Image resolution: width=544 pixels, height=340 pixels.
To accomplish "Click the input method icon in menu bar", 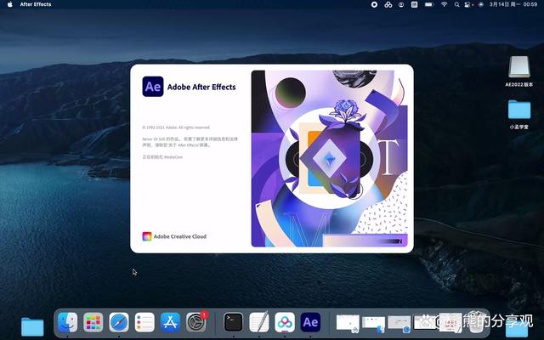I will click(414, 4).
